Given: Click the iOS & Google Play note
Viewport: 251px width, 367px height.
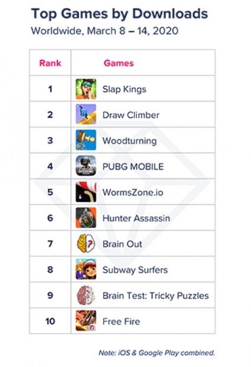Looking at the screenshot, I should pyautogui.click(x=157, y=353).
